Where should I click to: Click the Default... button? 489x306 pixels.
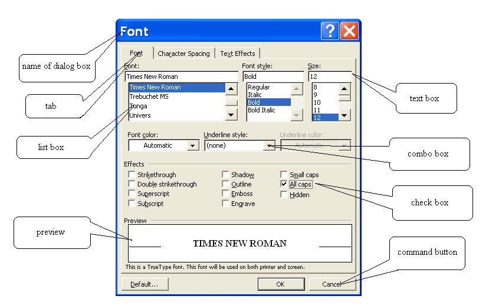145,284
